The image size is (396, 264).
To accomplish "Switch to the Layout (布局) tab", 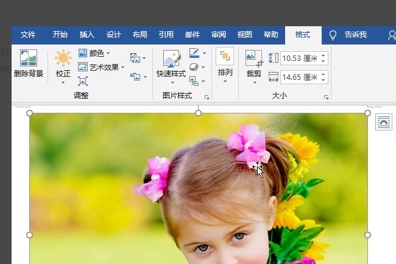I will click(140, 35).
